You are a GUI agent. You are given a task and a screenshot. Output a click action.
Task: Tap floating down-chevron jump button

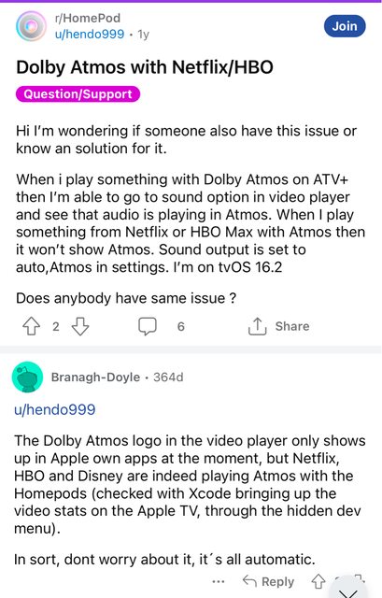347,589
